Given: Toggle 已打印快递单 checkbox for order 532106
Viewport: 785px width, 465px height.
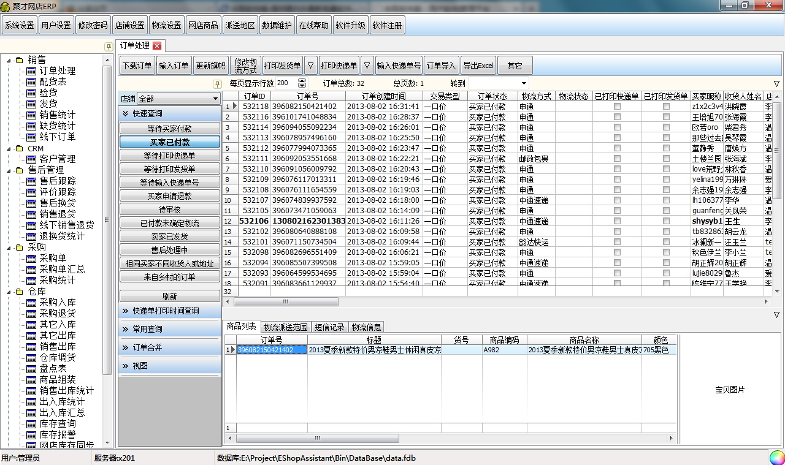Looking at the screenshot, I should click(617, 221).
